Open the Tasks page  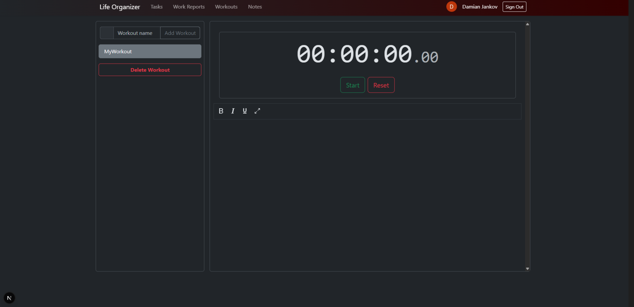(x=157, y=7)
